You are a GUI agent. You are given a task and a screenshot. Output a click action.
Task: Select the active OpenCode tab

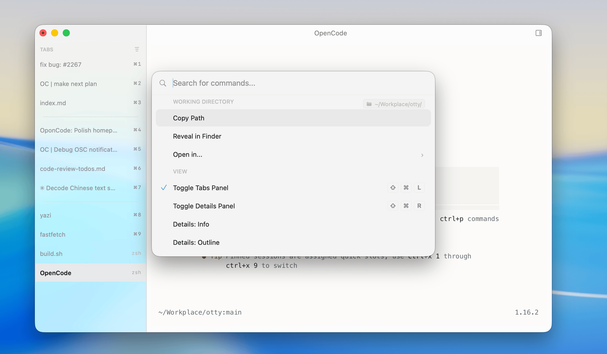point(91,273)
